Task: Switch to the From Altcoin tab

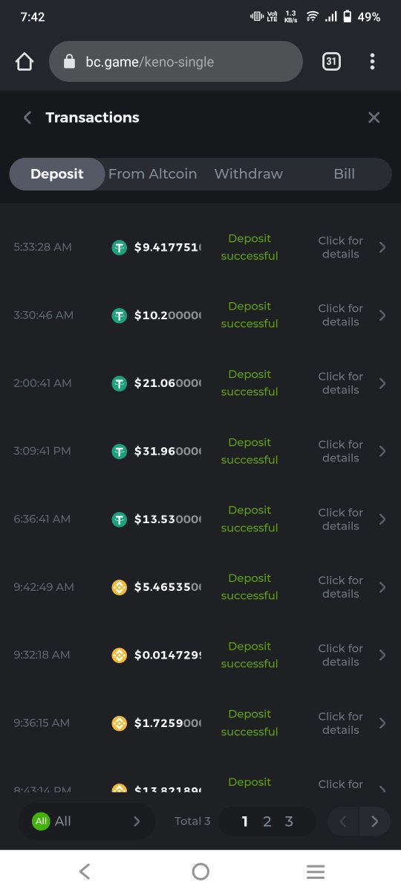Action: coord(153,174)
